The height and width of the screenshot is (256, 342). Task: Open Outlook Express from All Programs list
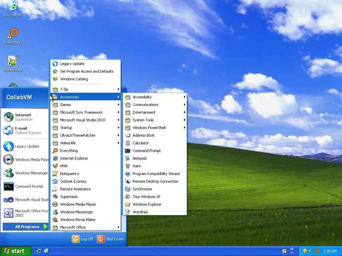click(85, 181)
